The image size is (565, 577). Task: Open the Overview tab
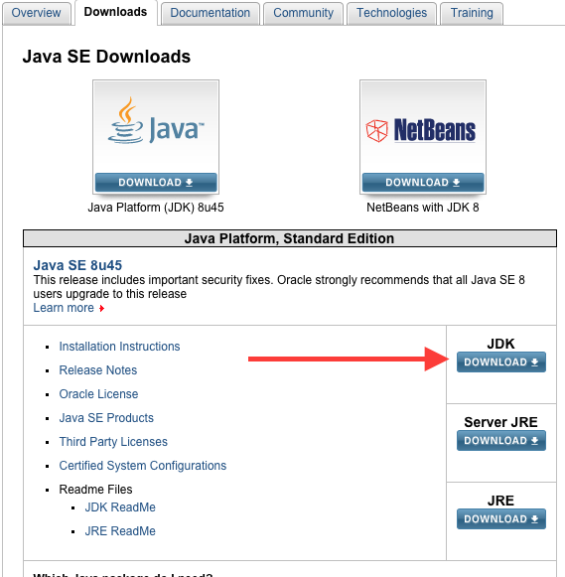point(36,13)
